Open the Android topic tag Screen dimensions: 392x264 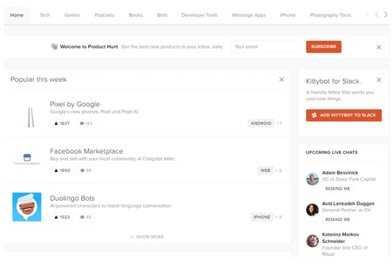click(x=262, y=123)
